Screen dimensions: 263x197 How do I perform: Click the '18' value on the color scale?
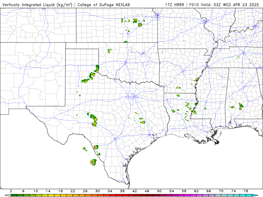tap(60, 191)
